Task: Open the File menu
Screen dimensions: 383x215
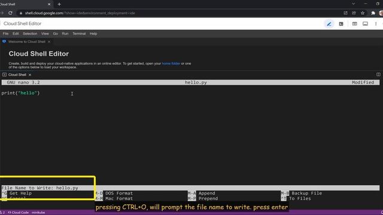Action: (x=5, y=33)
